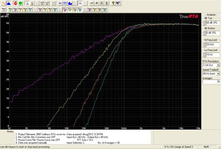Click the Averages input field

tap(211, 81)
